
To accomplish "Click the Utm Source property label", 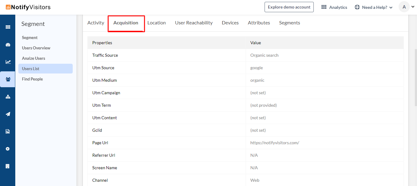I will tap(103, 68).
